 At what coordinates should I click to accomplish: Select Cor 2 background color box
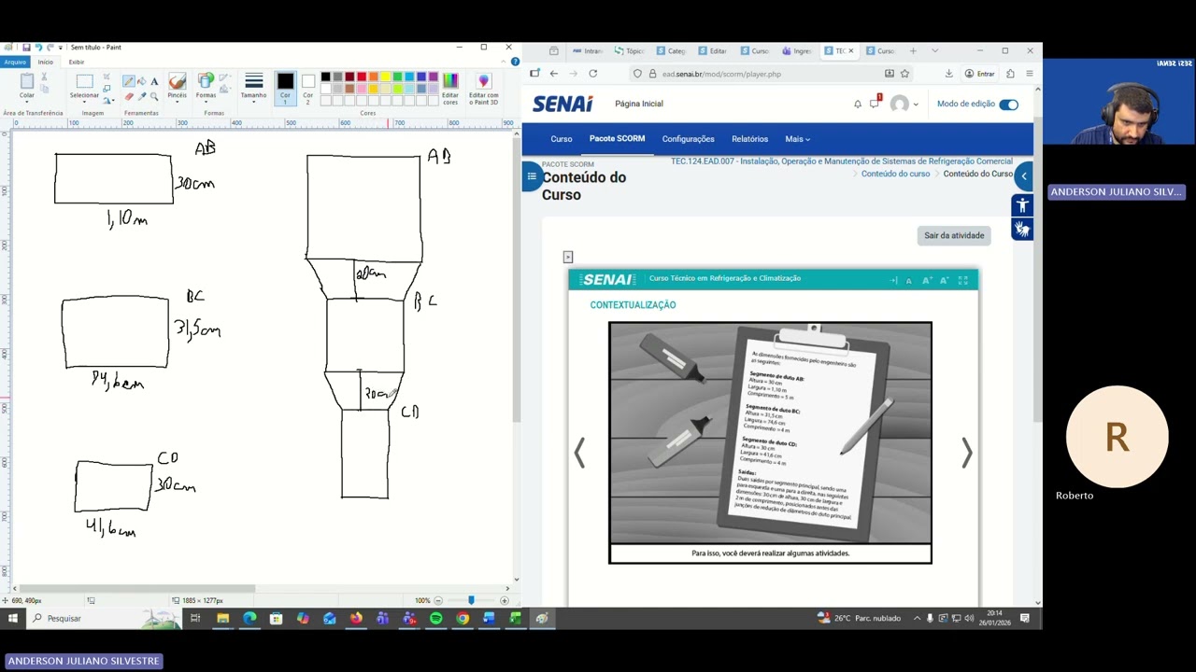coord(307,87)
